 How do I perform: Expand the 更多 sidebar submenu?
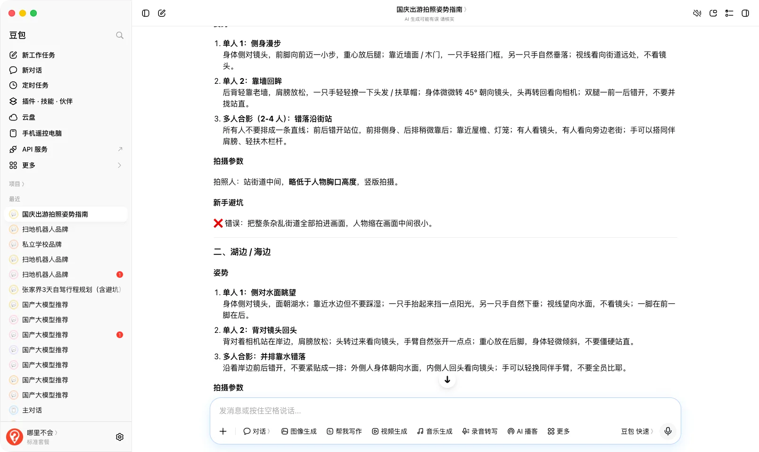tap(66, 165)
